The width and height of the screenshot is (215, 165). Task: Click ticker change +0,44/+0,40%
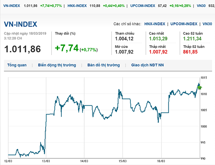coord(114,6)
